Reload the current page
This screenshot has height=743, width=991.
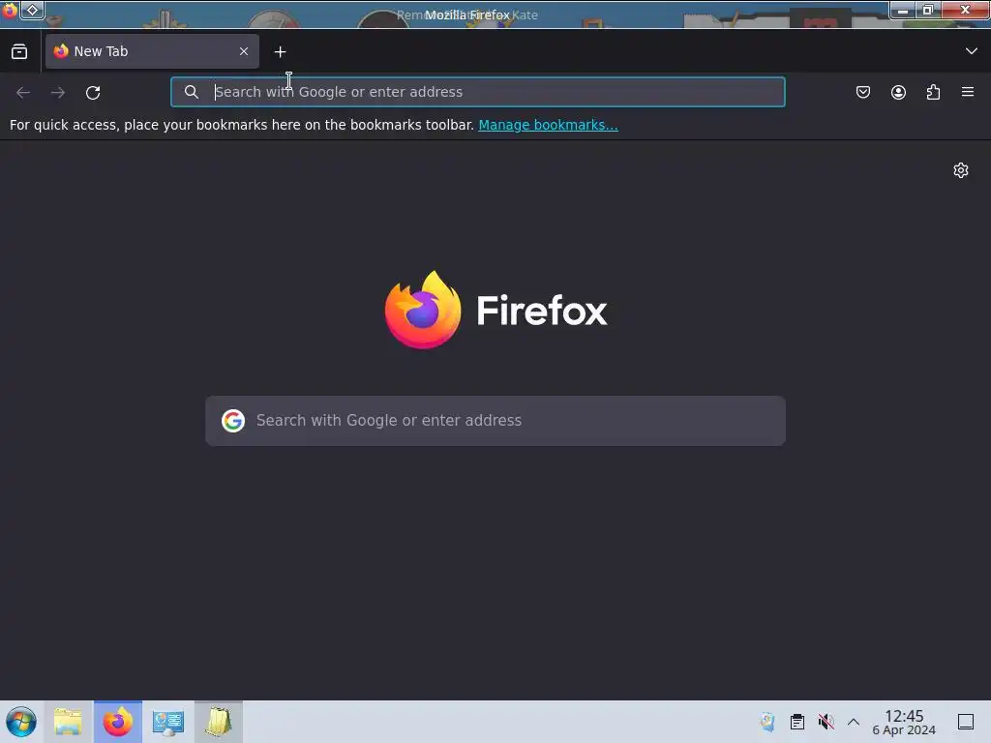pos(93,92)
